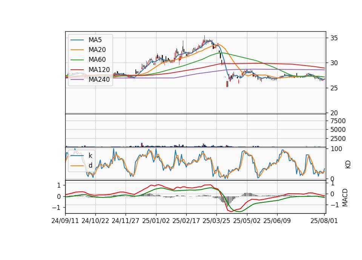The height and width of the screenshot is (260, 362).
Task: Click the price axis value 25
Action: tap(334, 88)
